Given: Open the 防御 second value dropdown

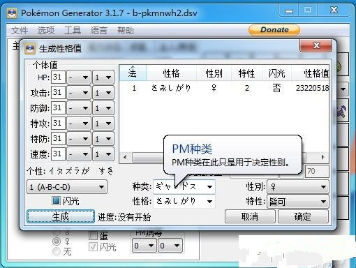Looking at the screenshot, I should (x=103, y=108).
